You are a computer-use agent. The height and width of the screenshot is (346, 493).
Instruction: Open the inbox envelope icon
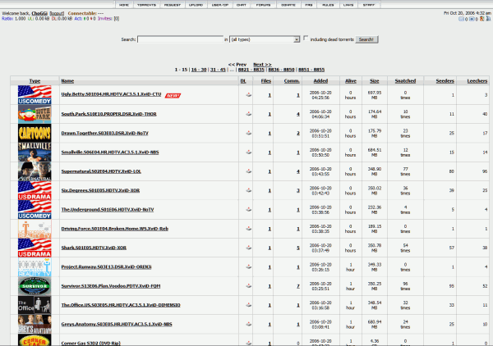pos(461,19)
